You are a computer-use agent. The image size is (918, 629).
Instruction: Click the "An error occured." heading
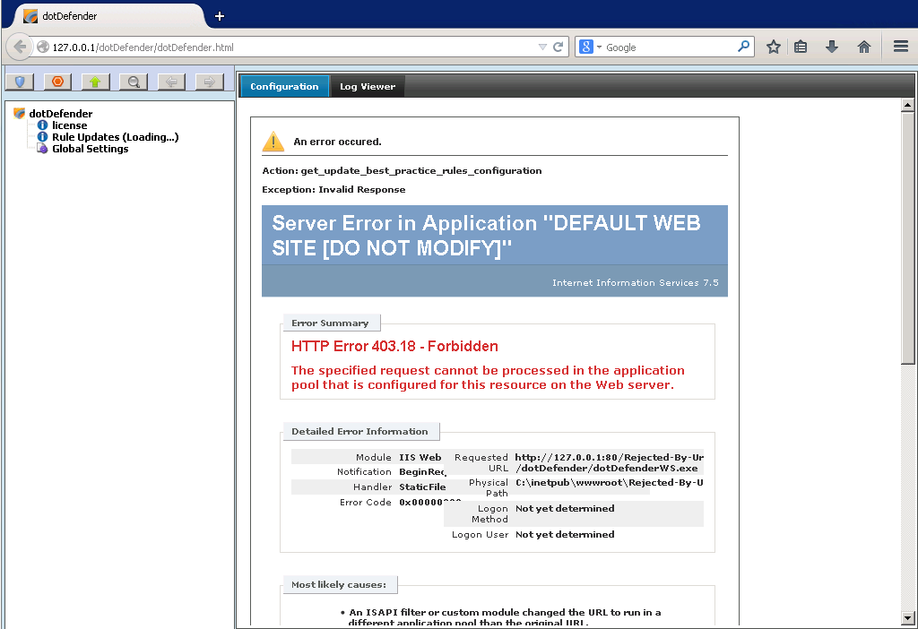tap(337, 142)
